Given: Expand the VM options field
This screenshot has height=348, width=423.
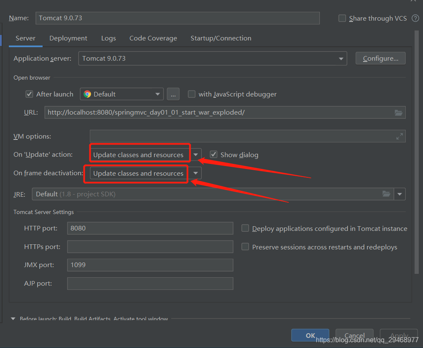Looking at the screenshot, I should point(399,136).
